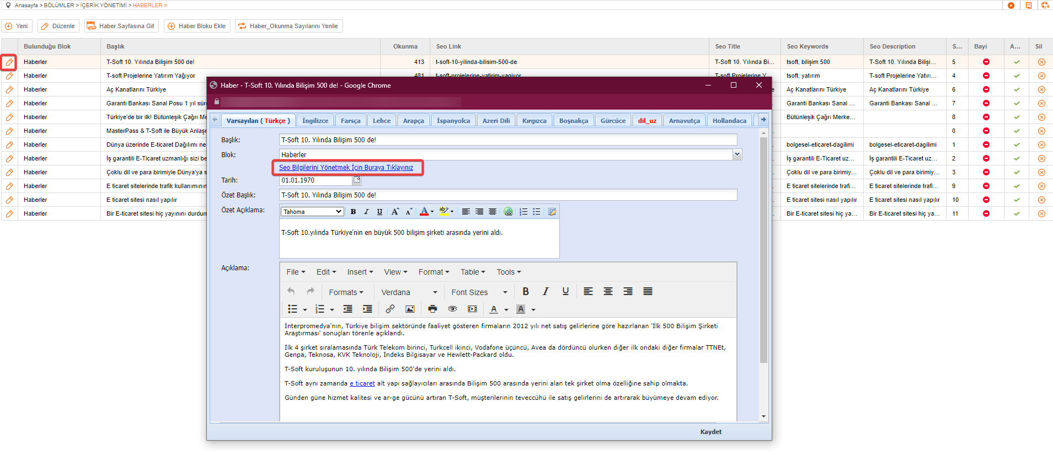Open the editor for the Aç Kanatlarını Türkiye row

9,90
